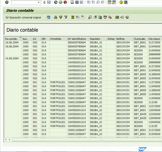Select the RefImp column header
The width and height of the screenshot is (162, 152).
124,39
